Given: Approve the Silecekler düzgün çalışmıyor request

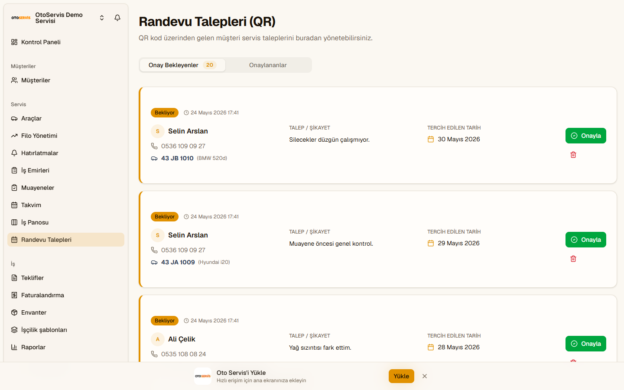Looking at the screenshot, I should click(585, 136).
